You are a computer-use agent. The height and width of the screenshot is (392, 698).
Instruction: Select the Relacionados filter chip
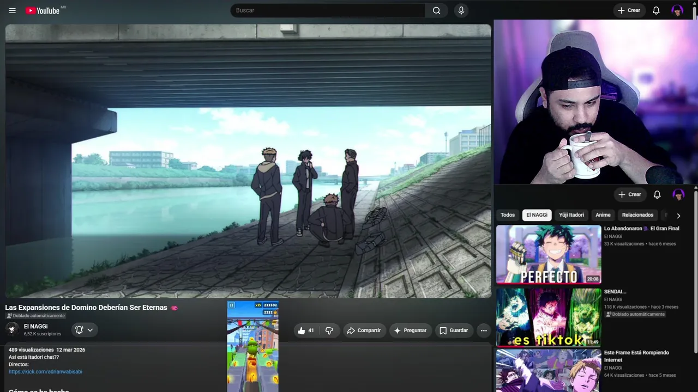(x=637, y=215)
